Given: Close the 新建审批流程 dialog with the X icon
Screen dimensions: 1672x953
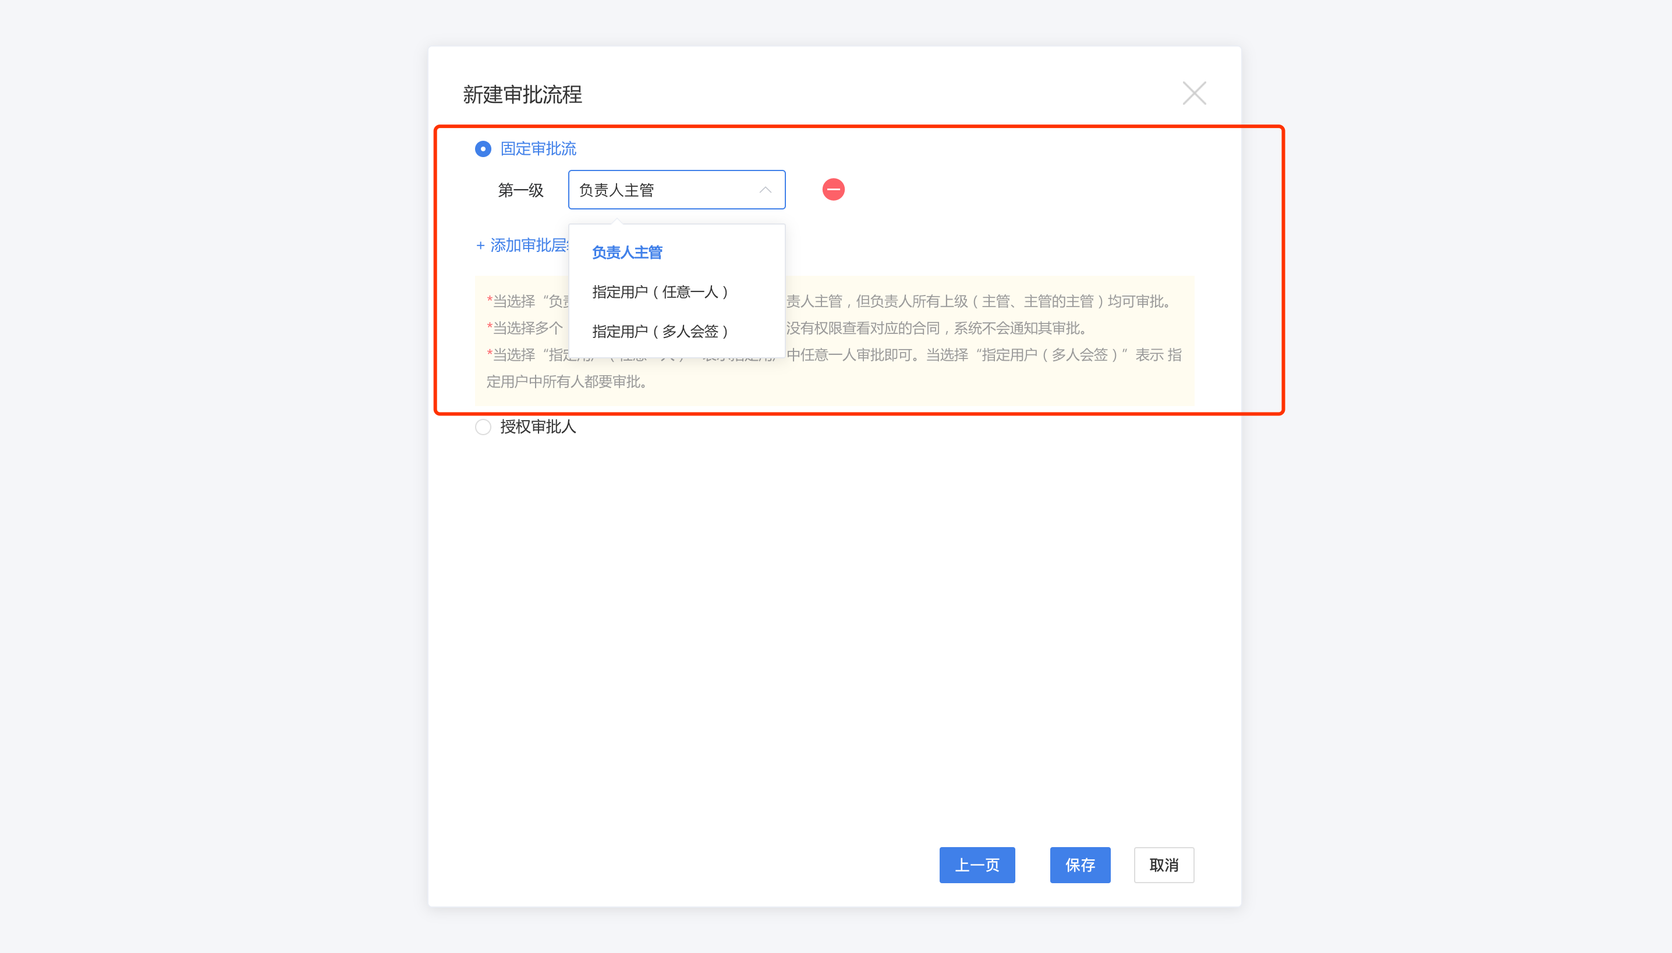Looking at the screenshot, I should coord(1194,93).
